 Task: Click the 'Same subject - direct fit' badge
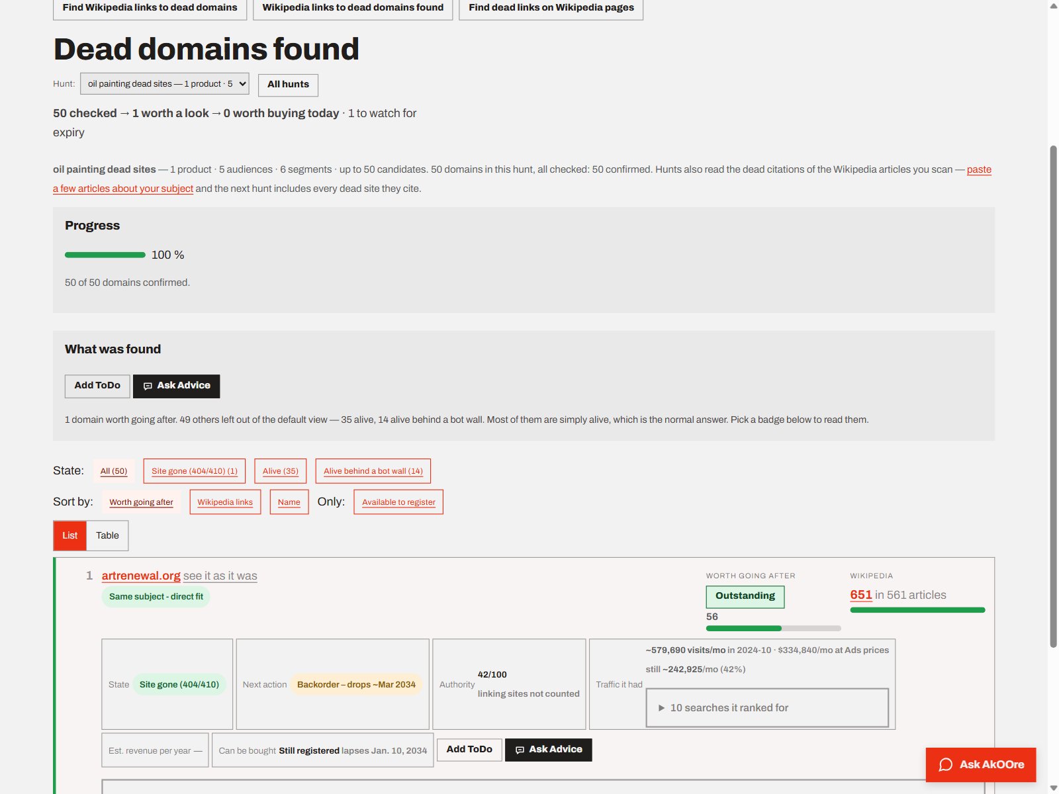pyautogui.click(x=156, y=597)
